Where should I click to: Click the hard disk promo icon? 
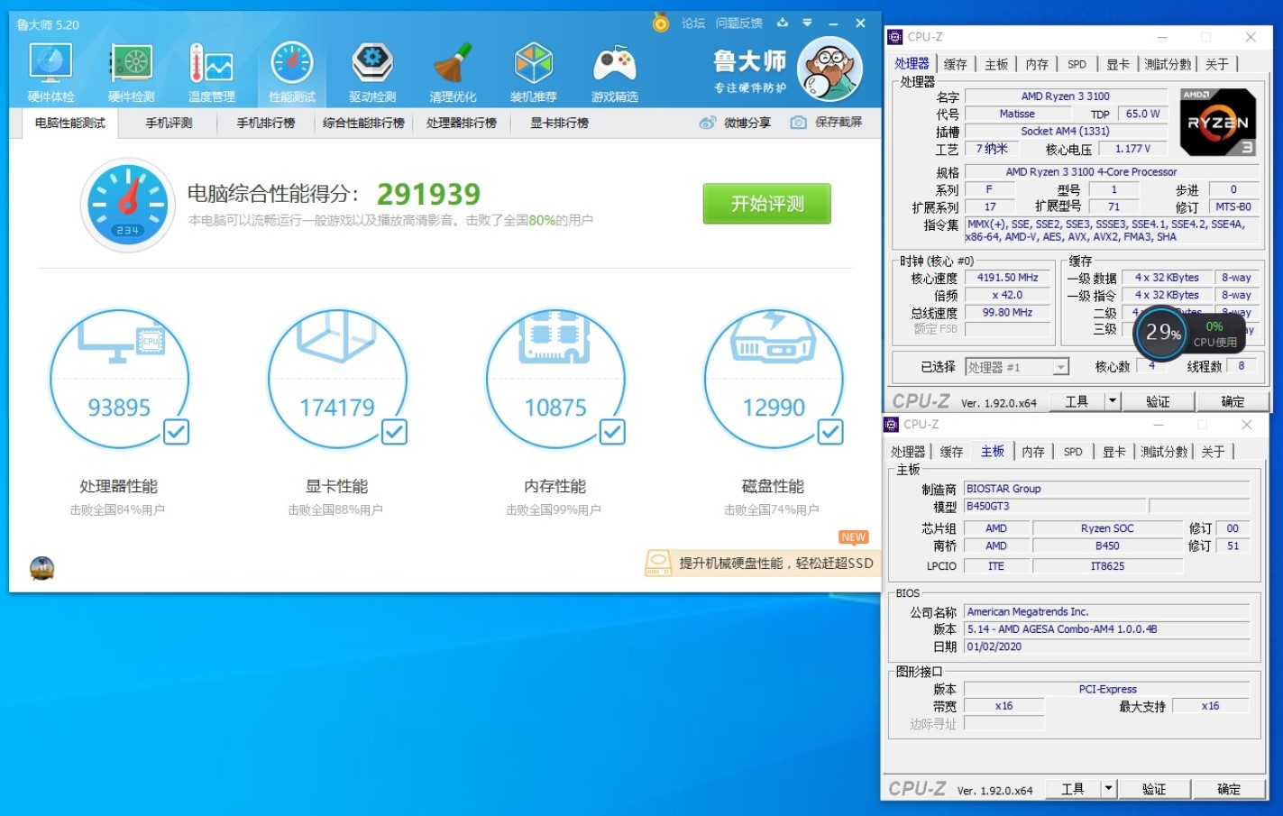658,564
